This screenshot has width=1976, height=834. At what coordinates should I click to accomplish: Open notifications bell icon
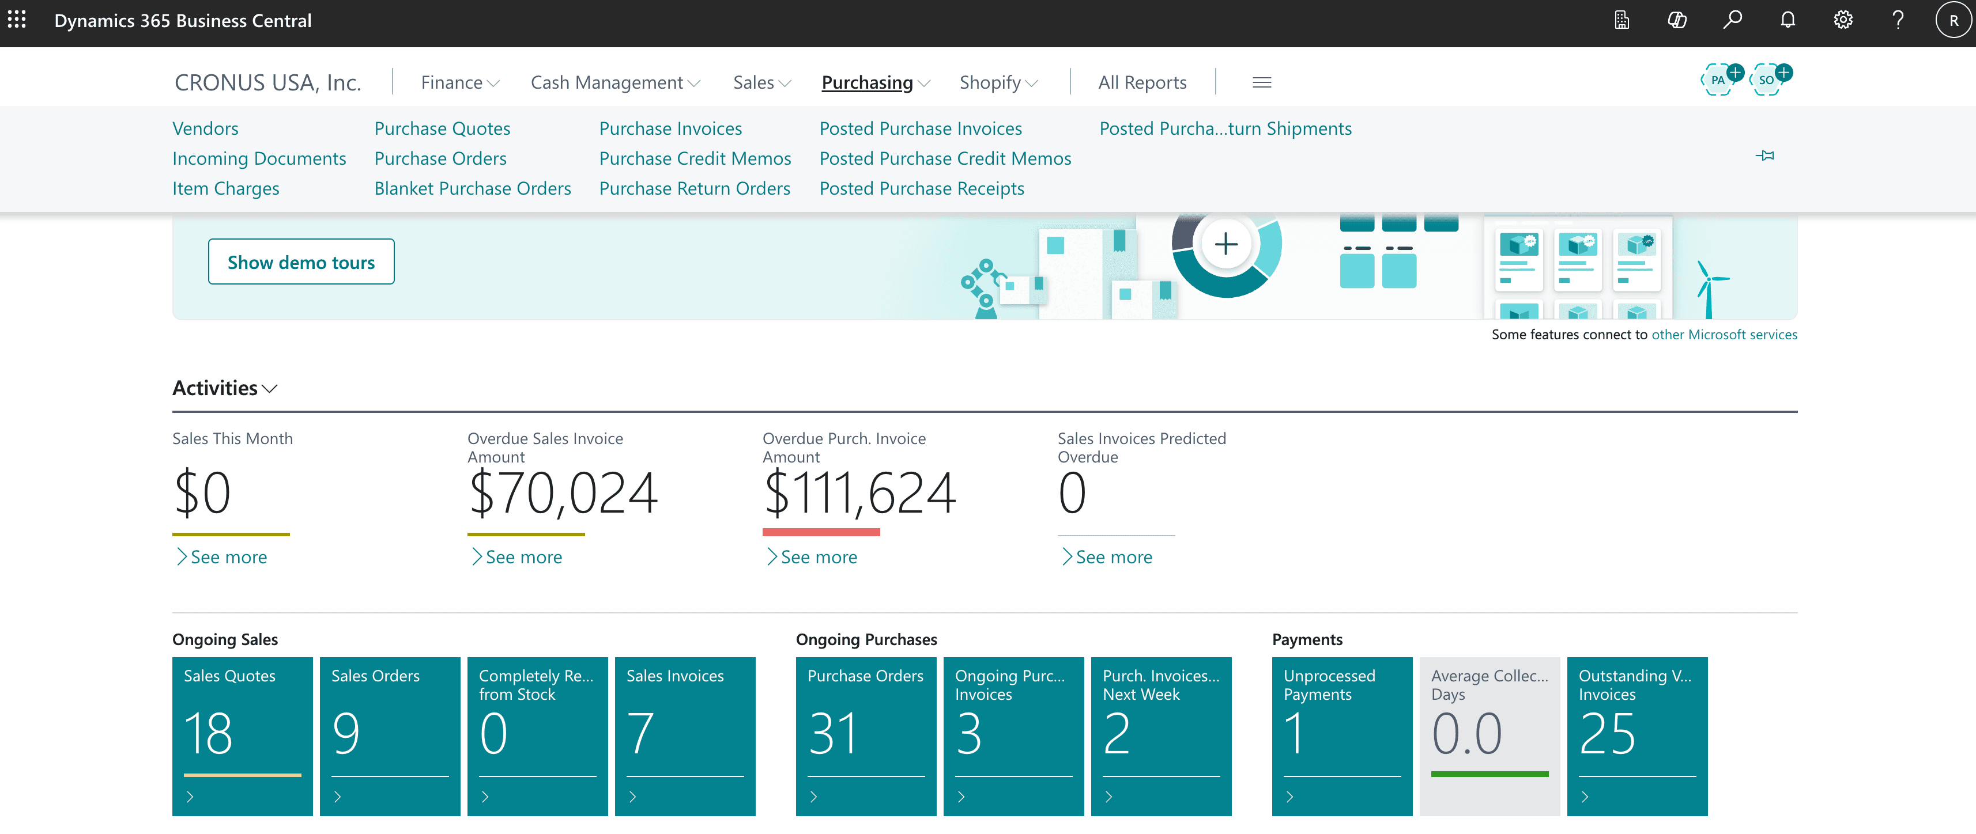[1788, 20]
